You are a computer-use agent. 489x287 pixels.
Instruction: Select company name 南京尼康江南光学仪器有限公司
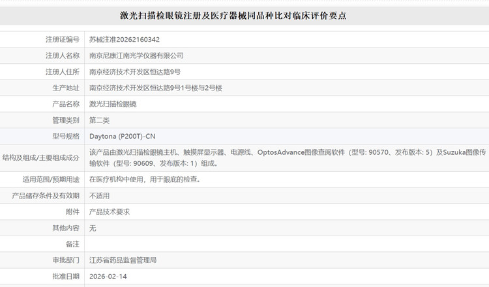pyautogui.click(x=136, y=56)
